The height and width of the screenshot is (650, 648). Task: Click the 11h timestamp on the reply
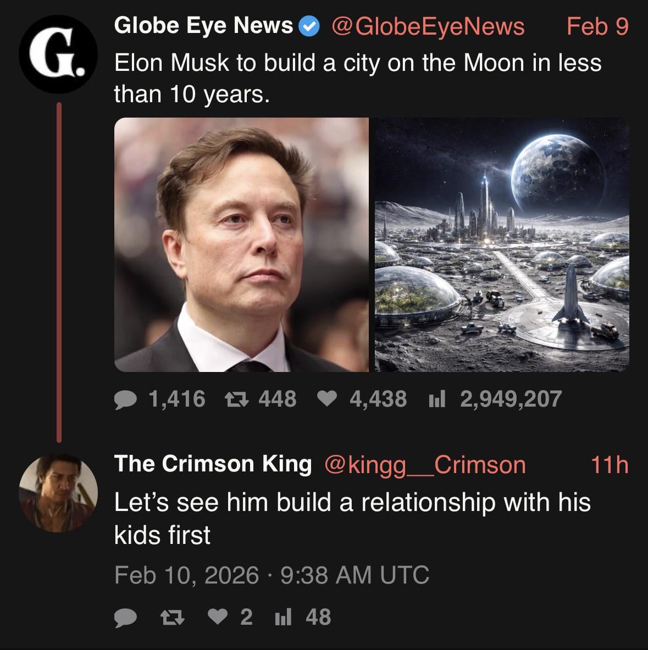(x=609, y=465)
